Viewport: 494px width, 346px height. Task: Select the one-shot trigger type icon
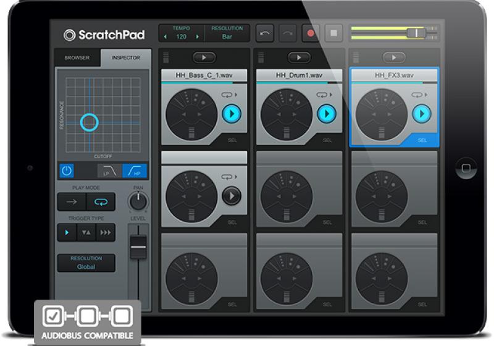(x=67, y=233)
